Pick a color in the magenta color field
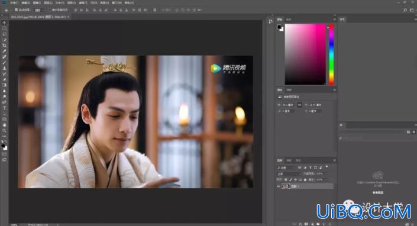 pyautogui.click(x=305, y=54)
